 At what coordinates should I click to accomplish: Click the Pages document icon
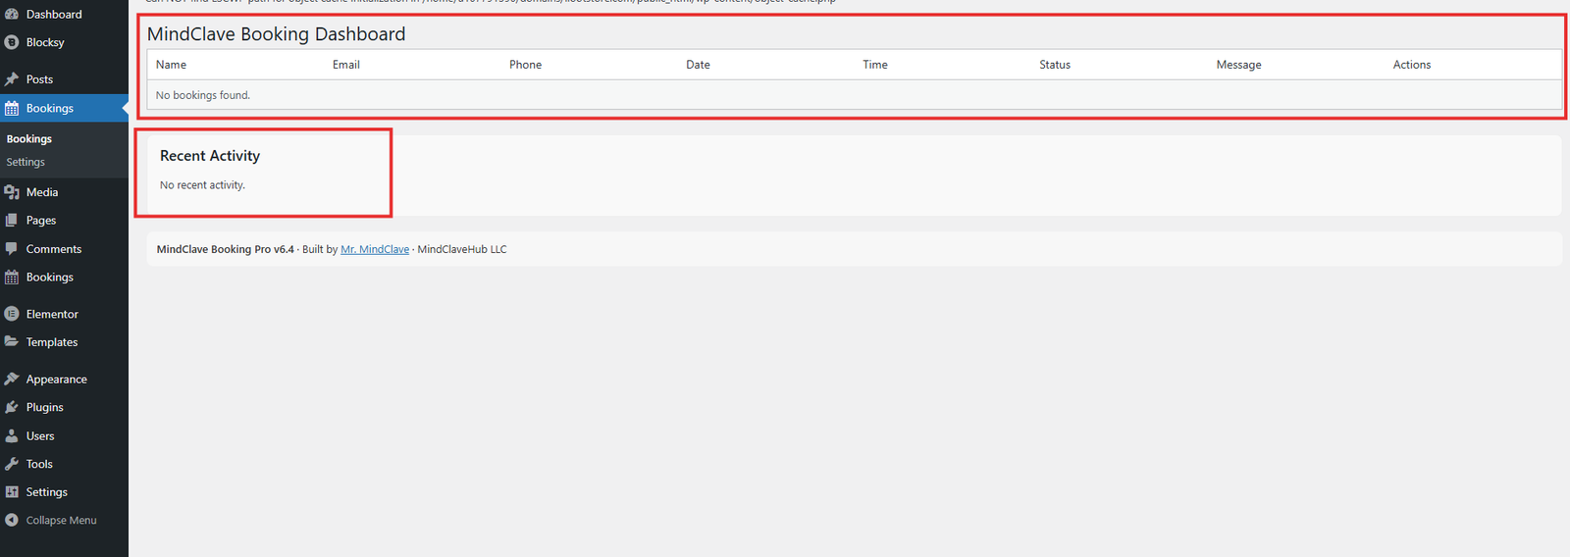(12, 221)
